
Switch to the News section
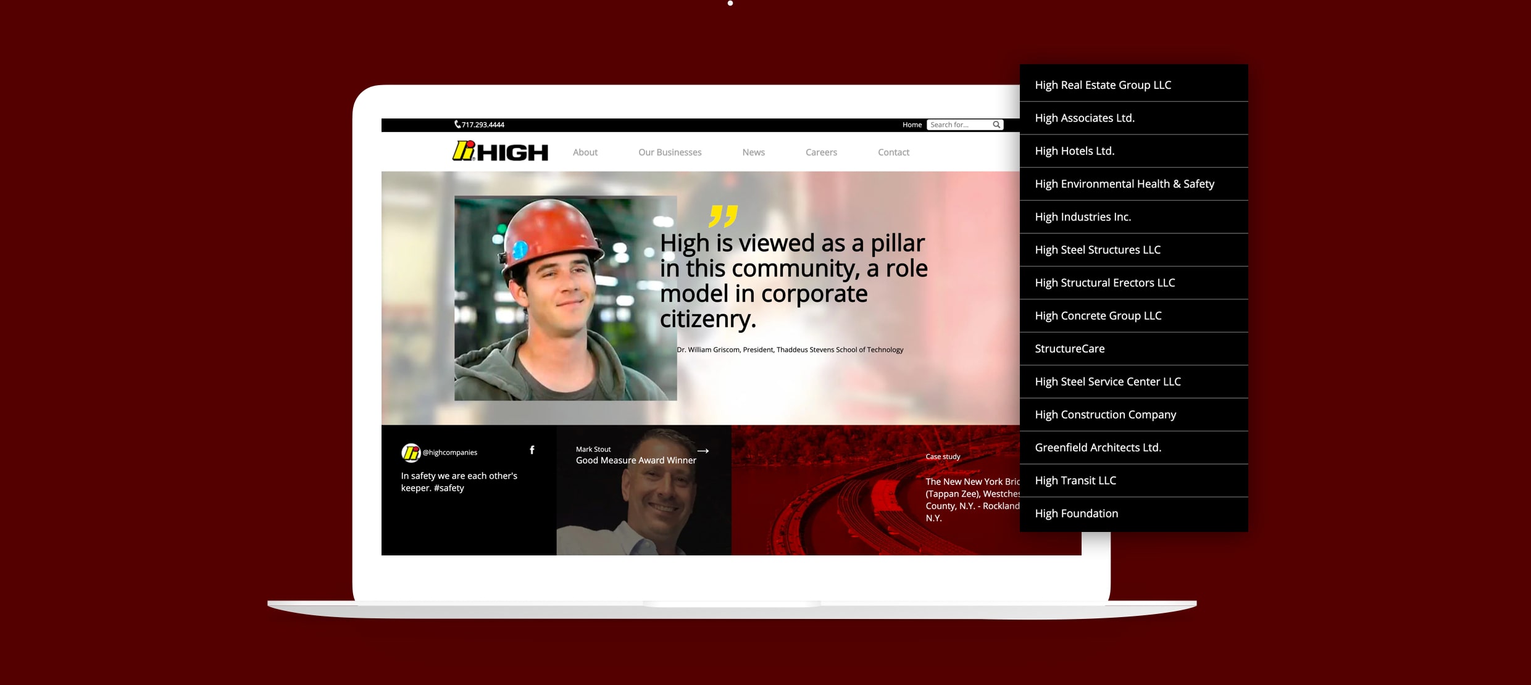(x=753, y=152)
